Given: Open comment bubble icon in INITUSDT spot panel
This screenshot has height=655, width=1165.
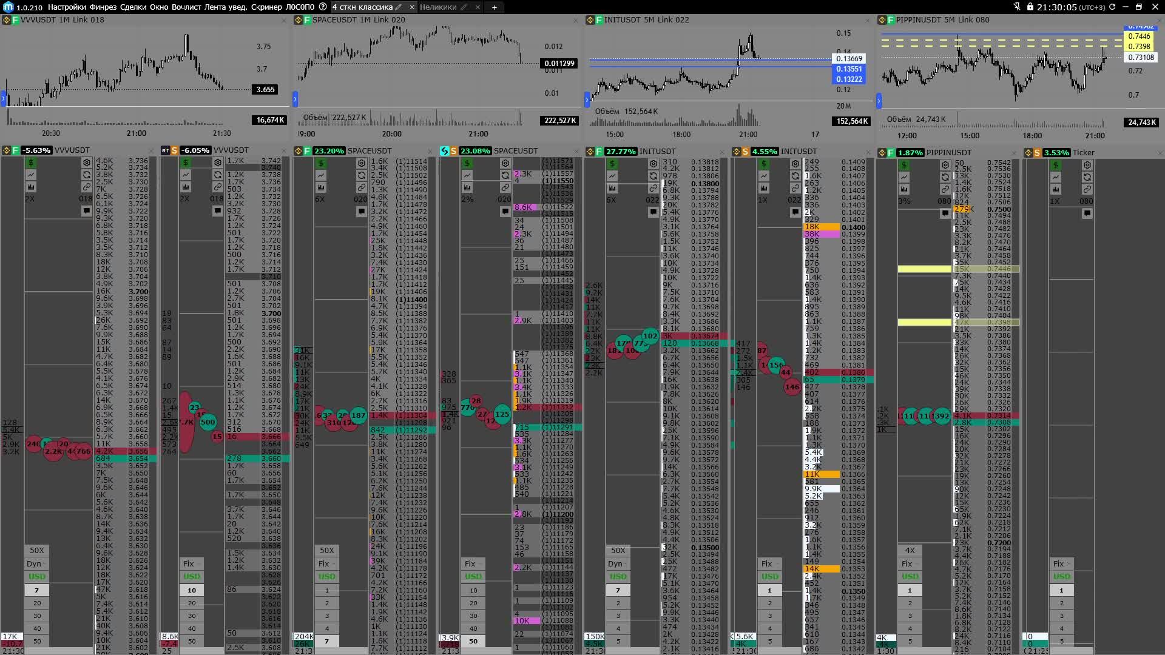Looking at the screenshot, I should [795, 212].
